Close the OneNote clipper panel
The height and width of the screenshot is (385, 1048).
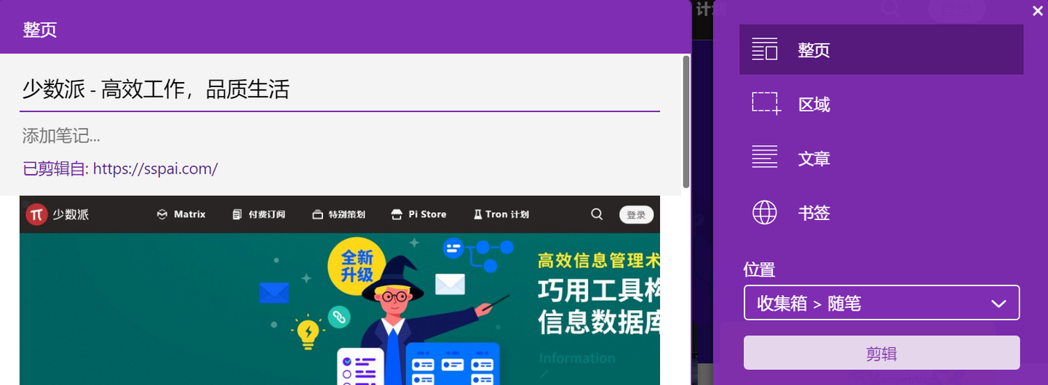pos(1038,11)
